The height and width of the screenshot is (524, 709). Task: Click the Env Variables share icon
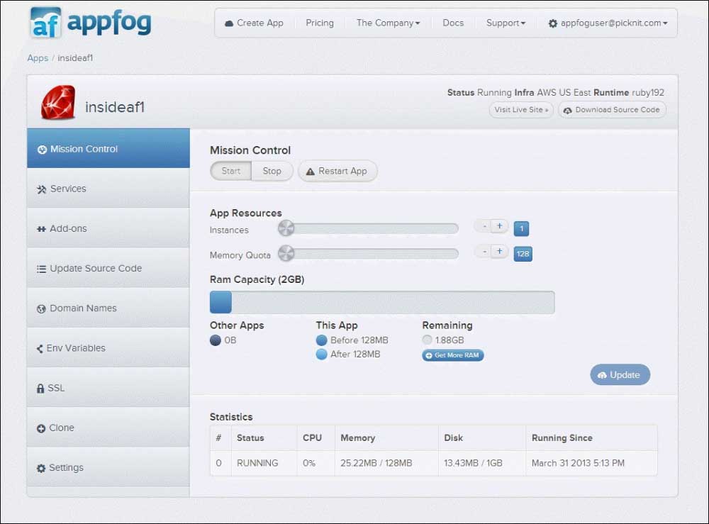point(40,349)
